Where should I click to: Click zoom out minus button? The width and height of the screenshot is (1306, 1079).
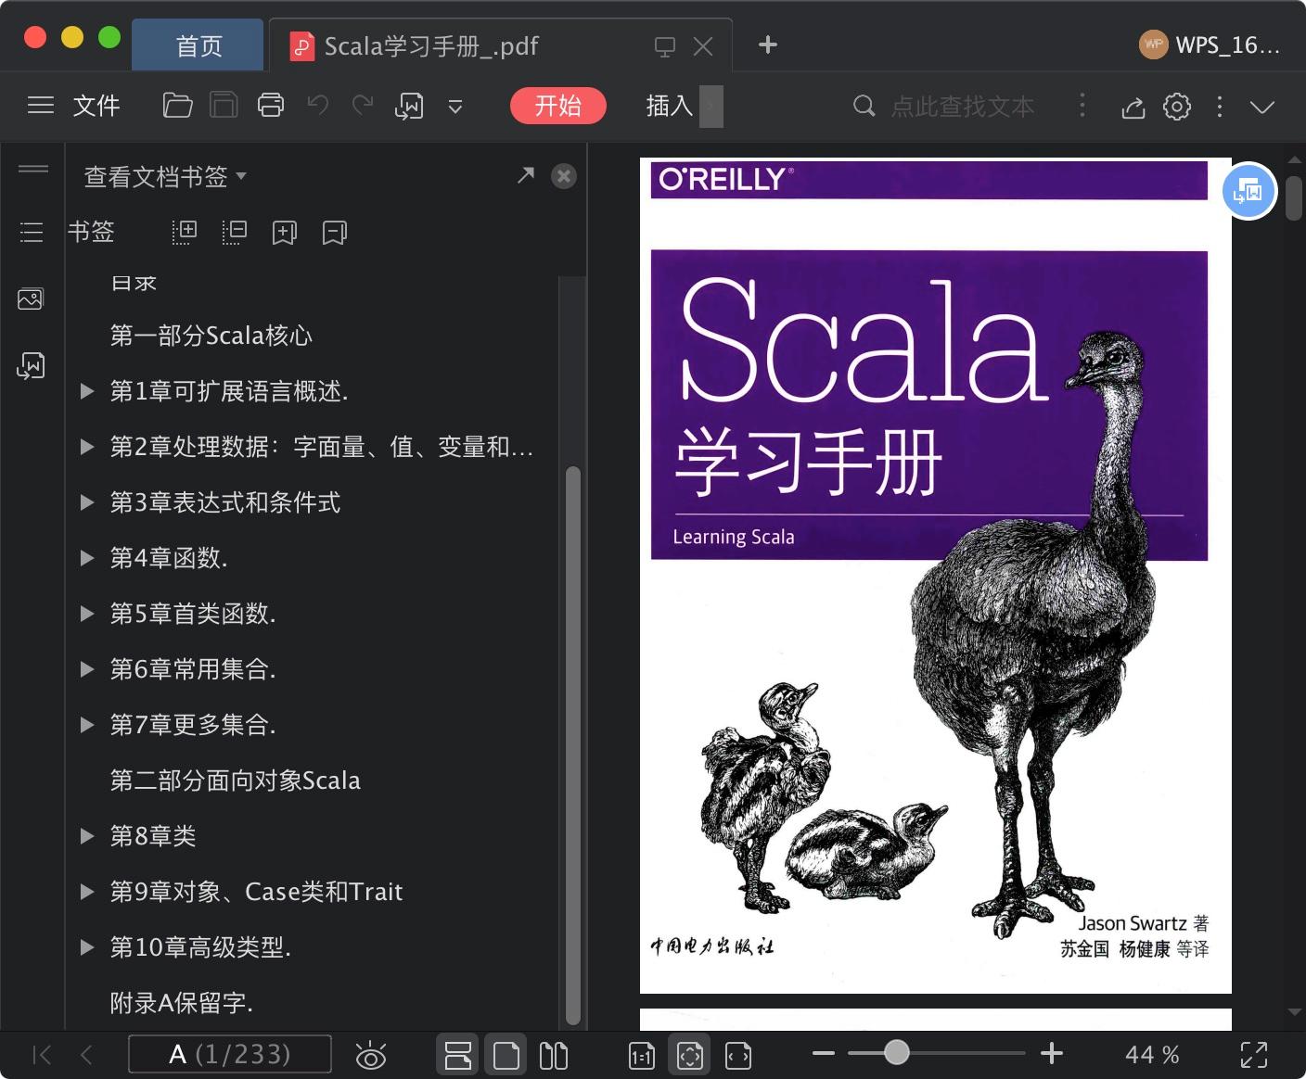click(823, 1053)
